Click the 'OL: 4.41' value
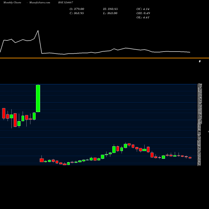Viewport: 209px width, 209px height. point(143,17)
